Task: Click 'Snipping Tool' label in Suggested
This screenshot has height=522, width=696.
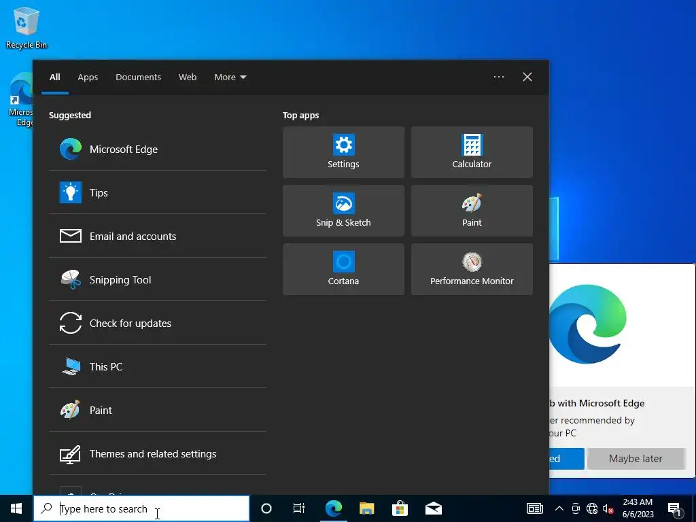Action: point(120,279)
